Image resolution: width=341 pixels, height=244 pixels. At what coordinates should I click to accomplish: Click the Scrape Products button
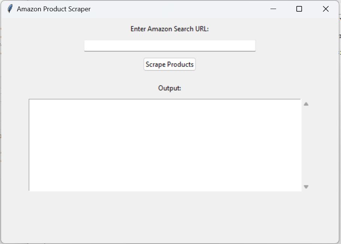click(x=170, y=64)
